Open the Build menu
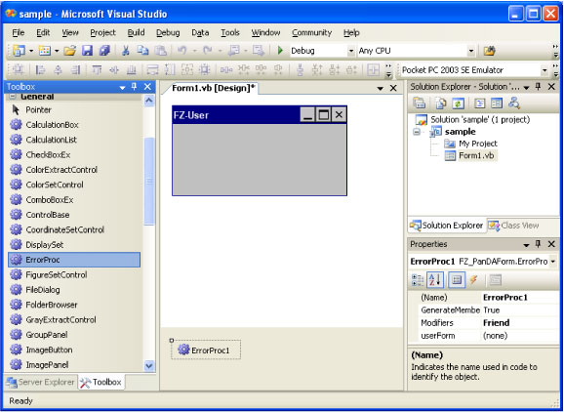This screenshot has width=564, height=412. 136,33
